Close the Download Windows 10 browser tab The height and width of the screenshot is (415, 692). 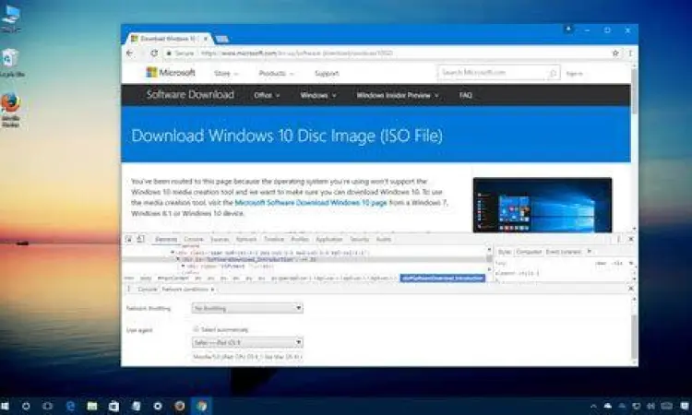pyautogui.click(x=206, y=39)
